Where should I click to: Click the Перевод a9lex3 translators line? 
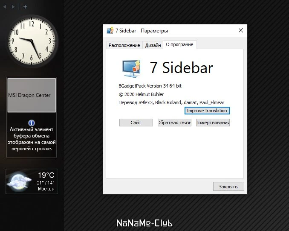click(171, 102)
